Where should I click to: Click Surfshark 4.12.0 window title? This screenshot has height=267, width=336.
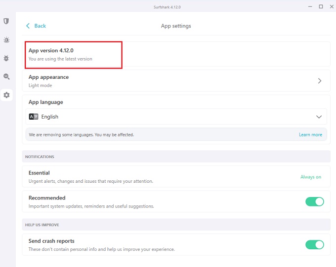click(x=167, y=7)
